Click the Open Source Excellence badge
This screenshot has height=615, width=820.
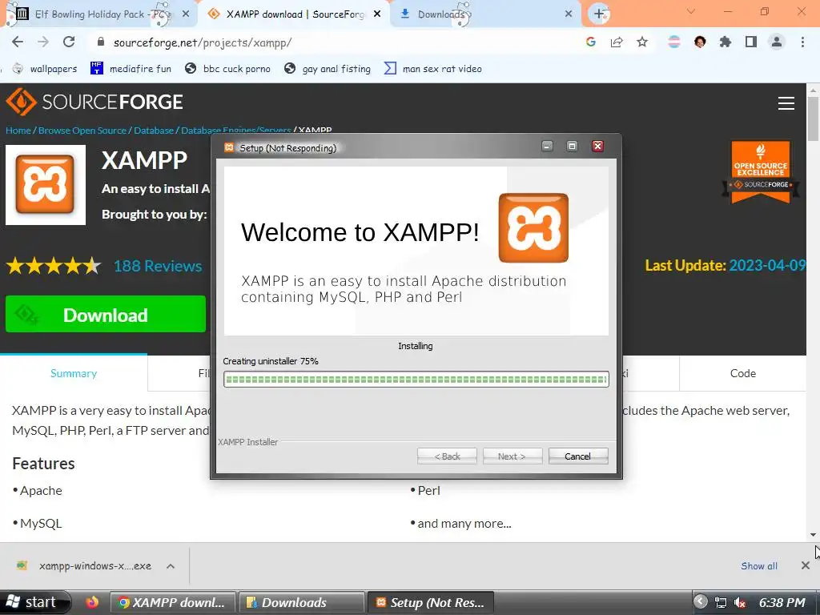coord(761,171)
